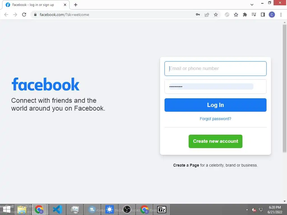Bookmark this page with the address bar star
The width and height of the screenshot is (287, 215).
(x=216, y=15)
